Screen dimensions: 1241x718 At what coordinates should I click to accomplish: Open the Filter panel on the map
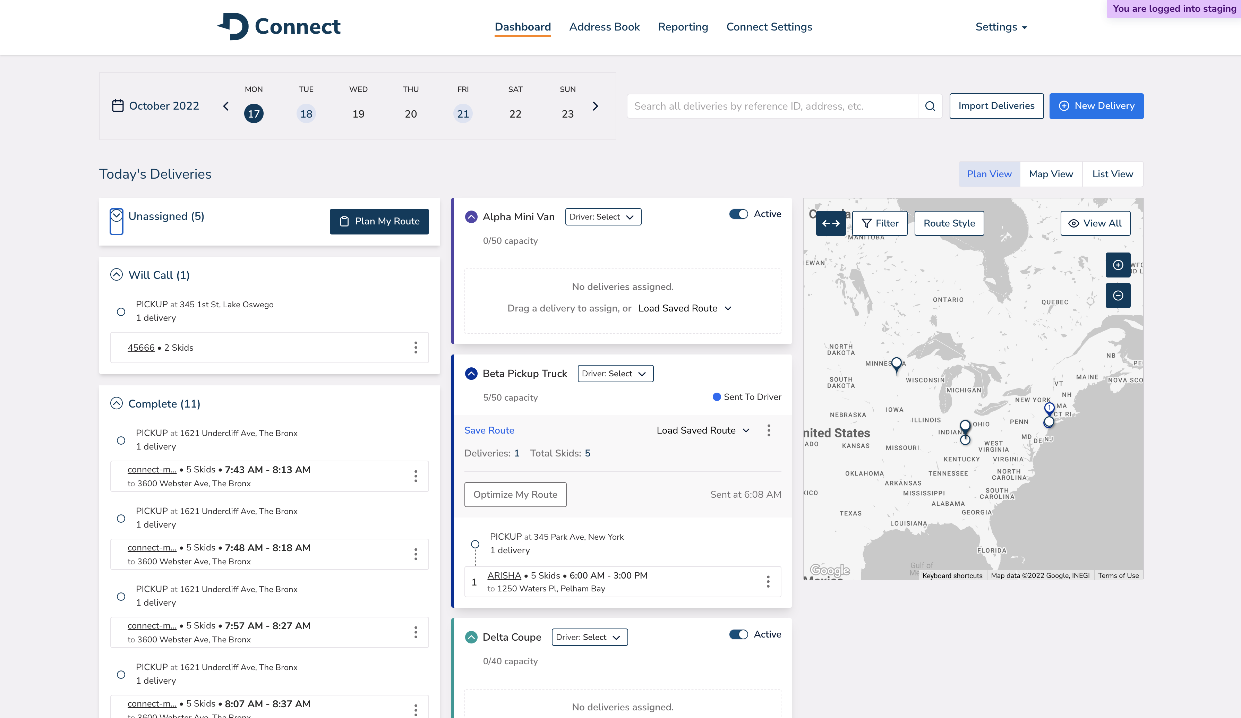880,223
